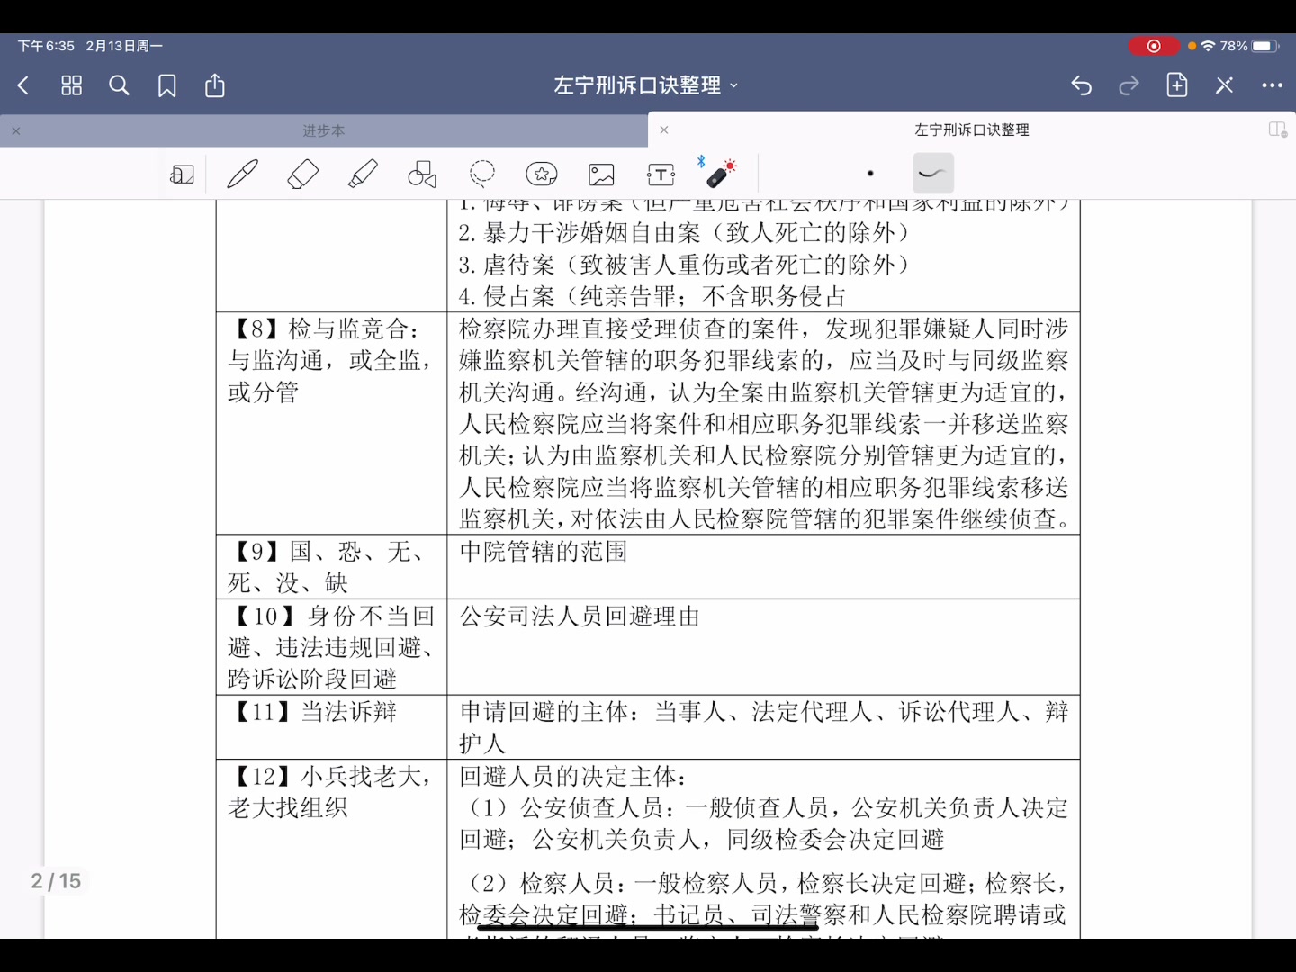The width and height of the screenshot is (1296, 972).
Task: Select the Highlighter tool
Action: pos(363,174)
